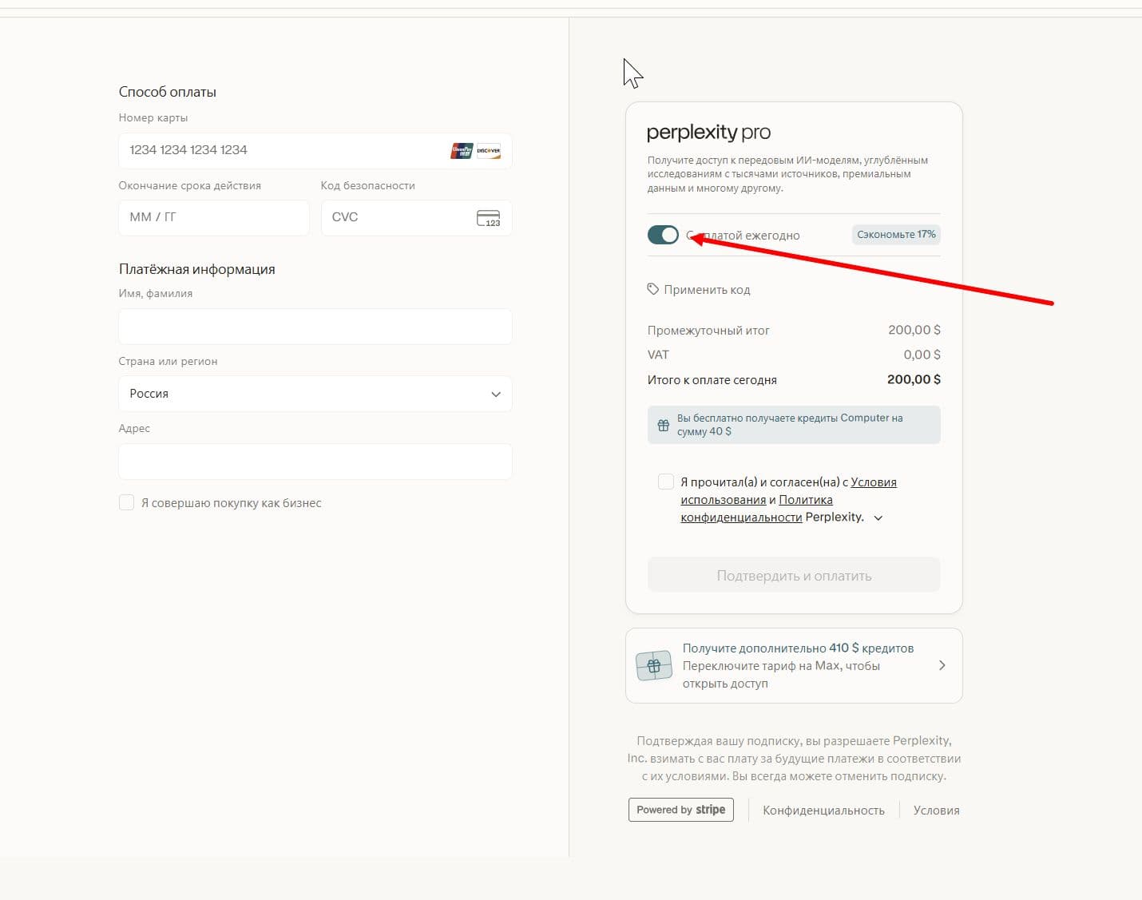Screen dimensions: 1142x900
Task: Expand the agreement details chevron
Action: coord(878,517)
